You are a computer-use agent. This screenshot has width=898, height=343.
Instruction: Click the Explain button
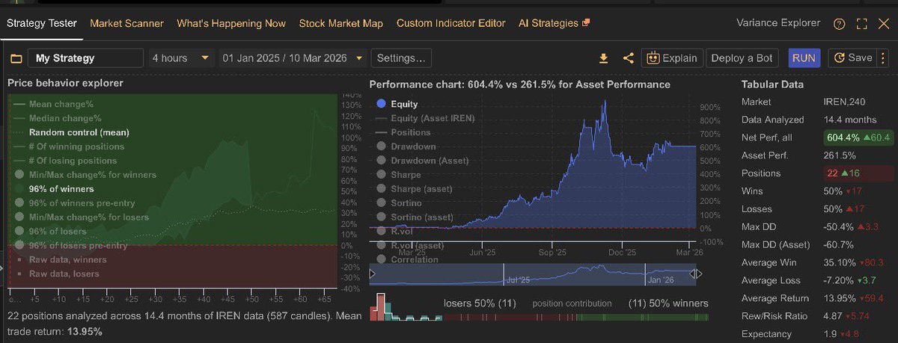pyautogui.click(x=671, y=58)
